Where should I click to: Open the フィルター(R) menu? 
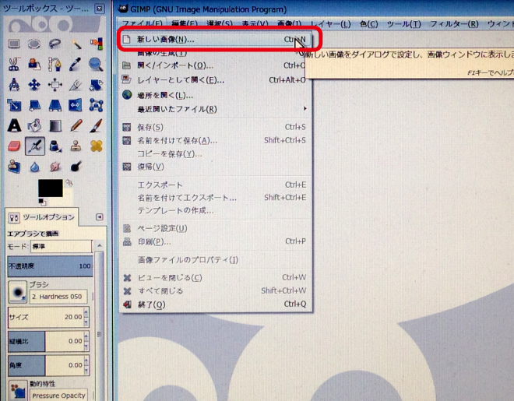point(452,24)
